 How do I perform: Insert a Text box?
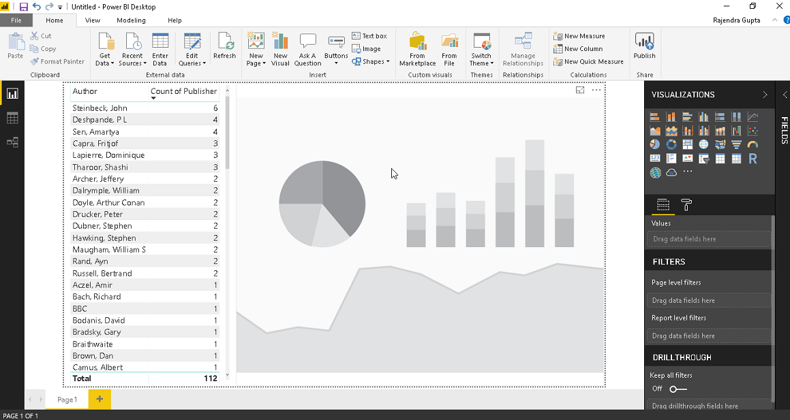[x=369, y=35]
